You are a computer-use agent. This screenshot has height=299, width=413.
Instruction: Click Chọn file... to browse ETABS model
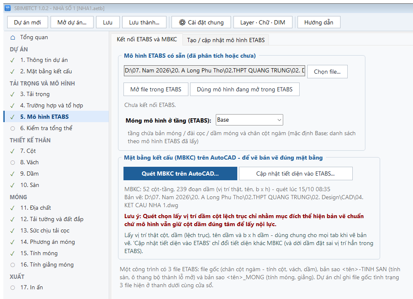tap(327, 72)
